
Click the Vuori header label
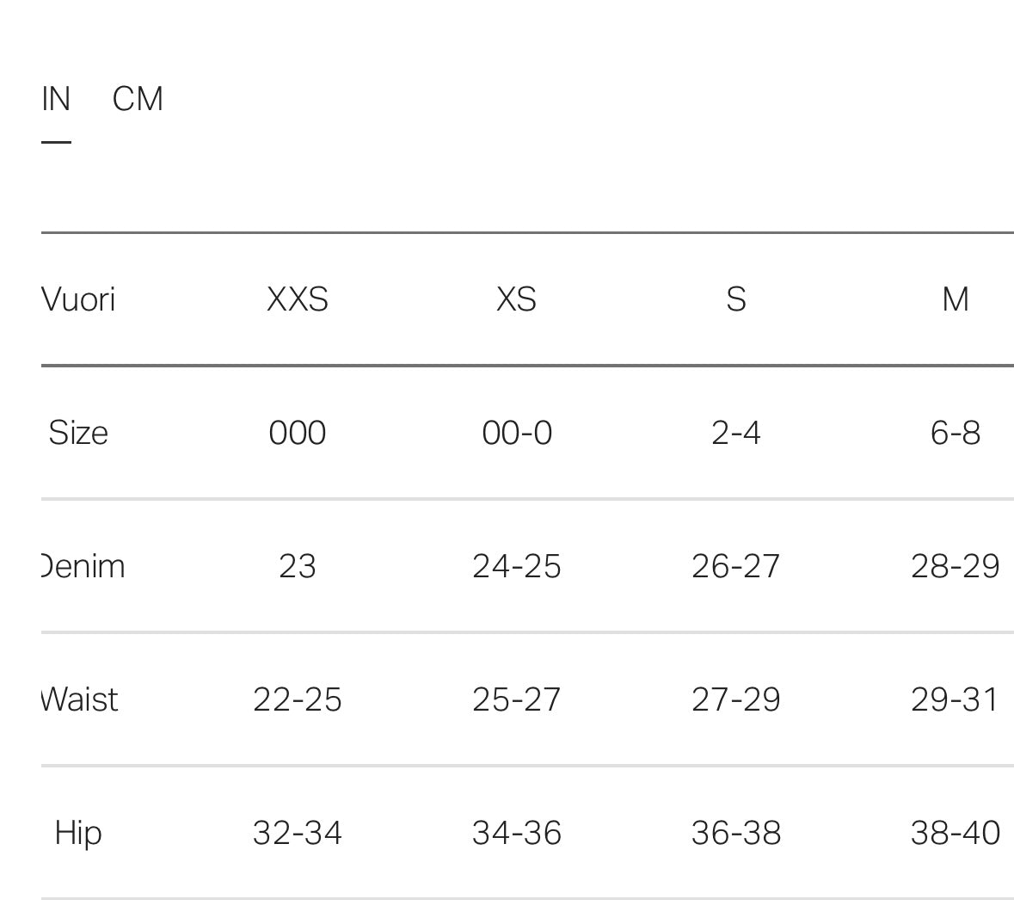click(78, 299)
